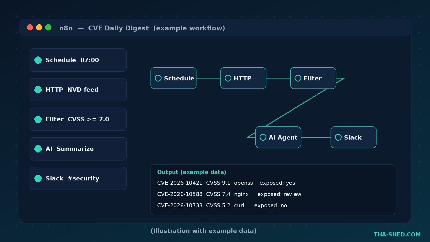Click the CVSS 9.1 score
The image size is (430, 242).
click(x=218, y=183)
